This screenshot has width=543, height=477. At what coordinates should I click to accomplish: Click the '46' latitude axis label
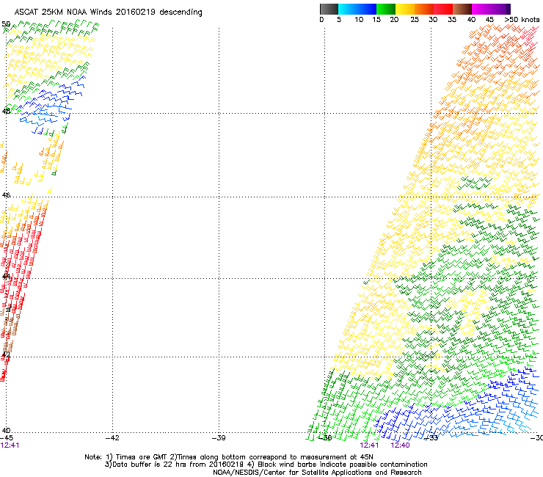pyautogui.click(x=6, y=195)
